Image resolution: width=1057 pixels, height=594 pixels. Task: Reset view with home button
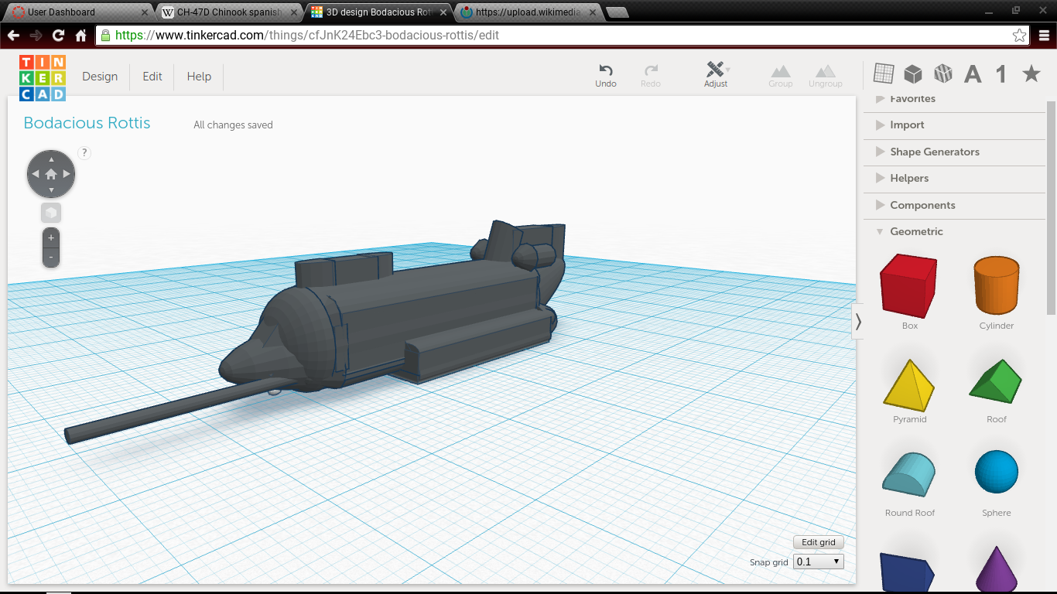(51, 174)
